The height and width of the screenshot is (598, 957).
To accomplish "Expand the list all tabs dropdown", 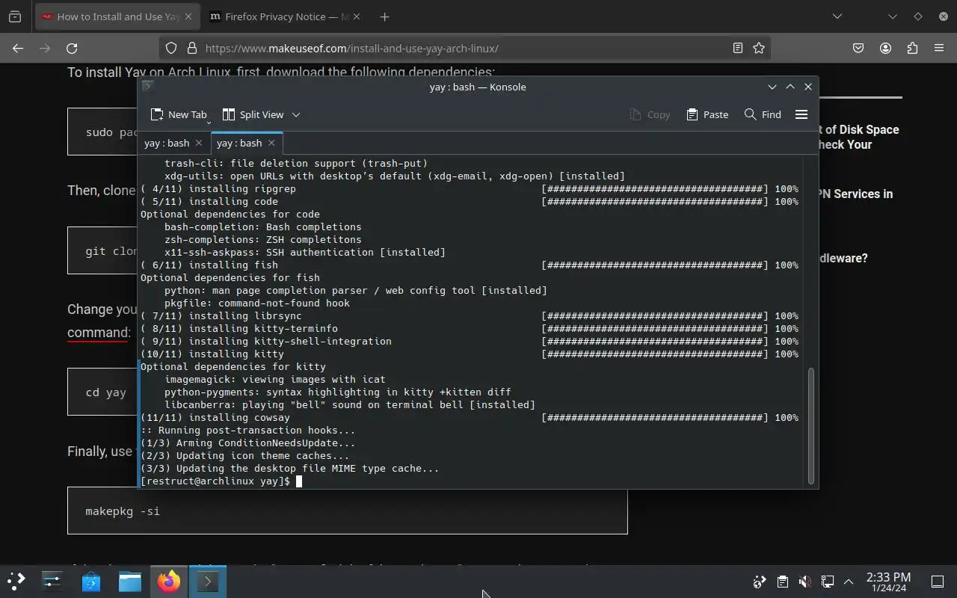I will tap(837, 16).
